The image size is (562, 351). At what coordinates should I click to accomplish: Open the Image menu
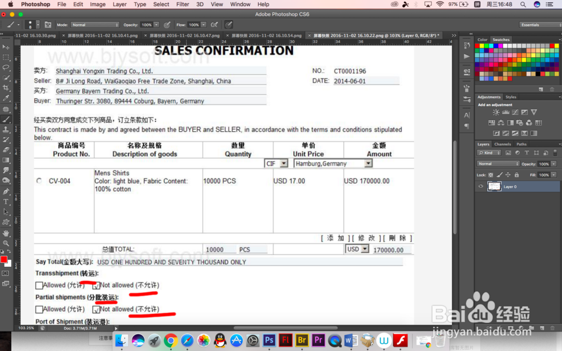coord(97,4)
